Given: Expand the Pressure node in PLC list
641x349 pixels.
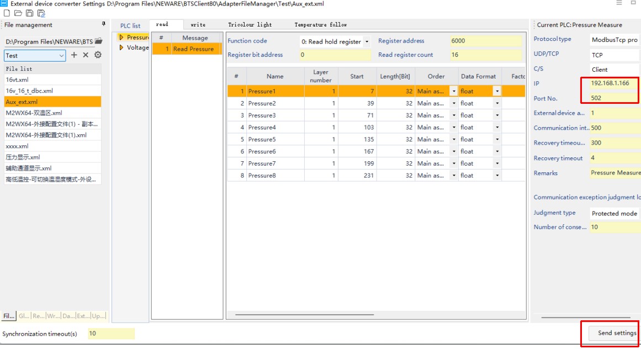Looking at the screenshot, I should coord(121,38).
